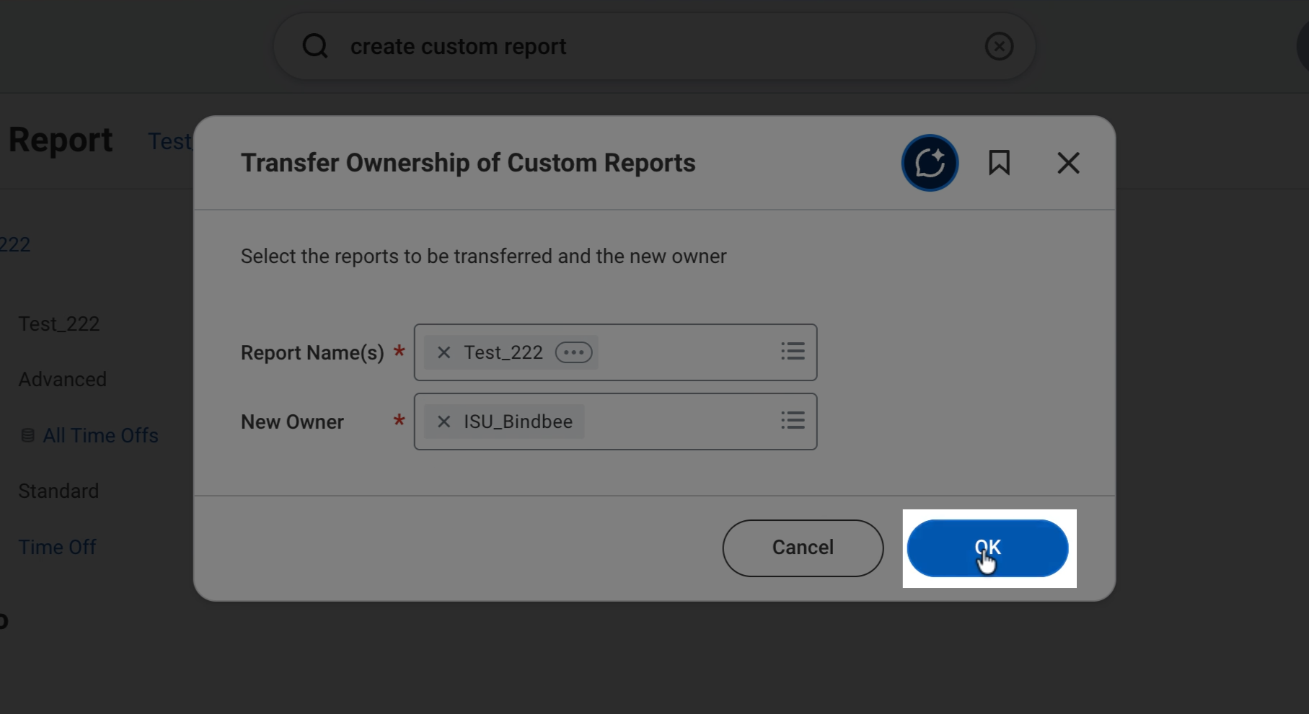Screen dimensions: 1309x714
Task: Clear the search box text
Action: [x=999, y=46]
